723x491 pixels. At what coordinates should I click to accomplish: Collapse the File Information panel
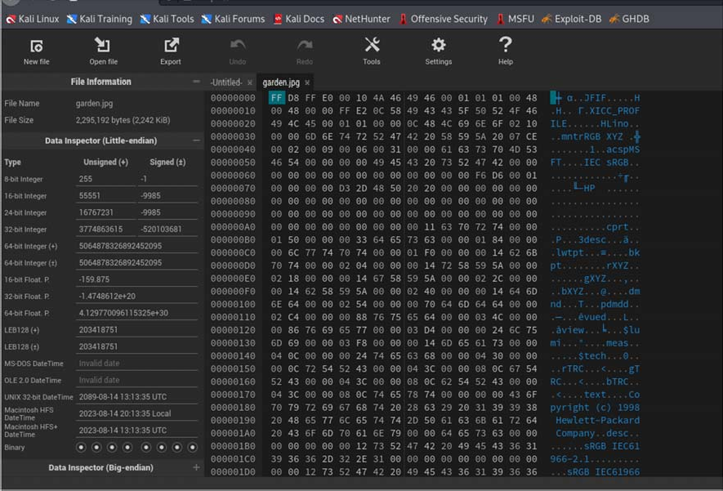(x=196, y=82)
